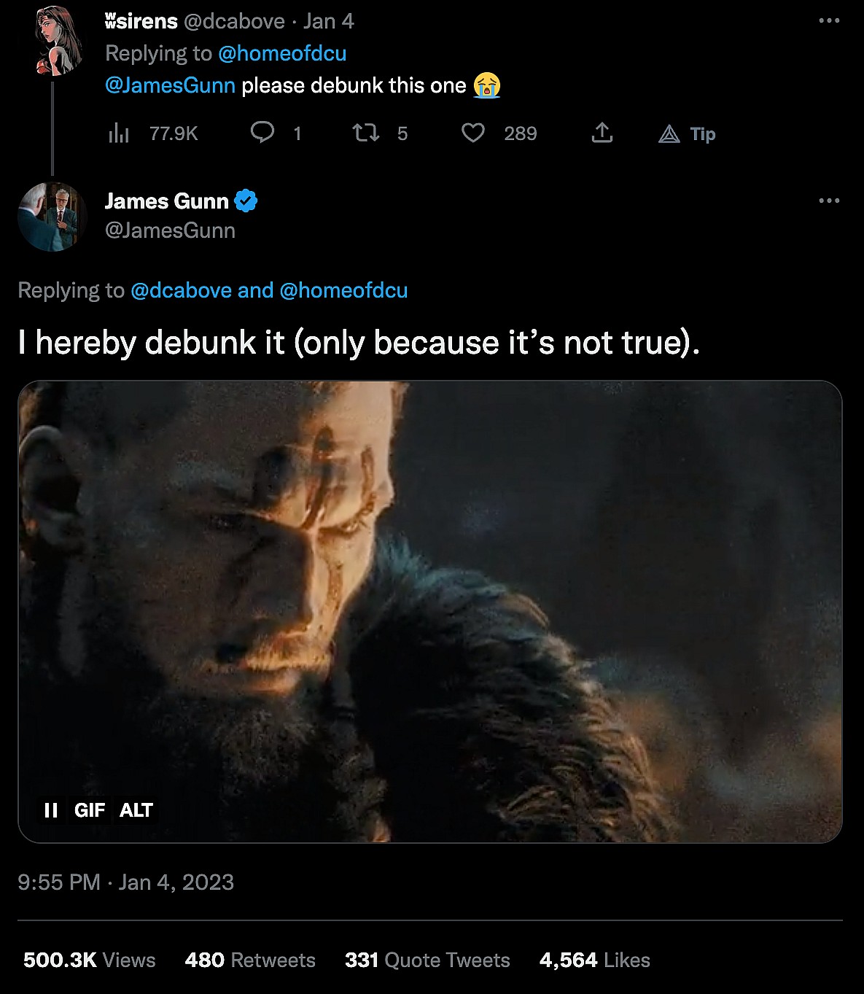This screenshot has width=864, height=994.
Task: Show the 4,564 Likes list
Action: click(x=594, y=960)
